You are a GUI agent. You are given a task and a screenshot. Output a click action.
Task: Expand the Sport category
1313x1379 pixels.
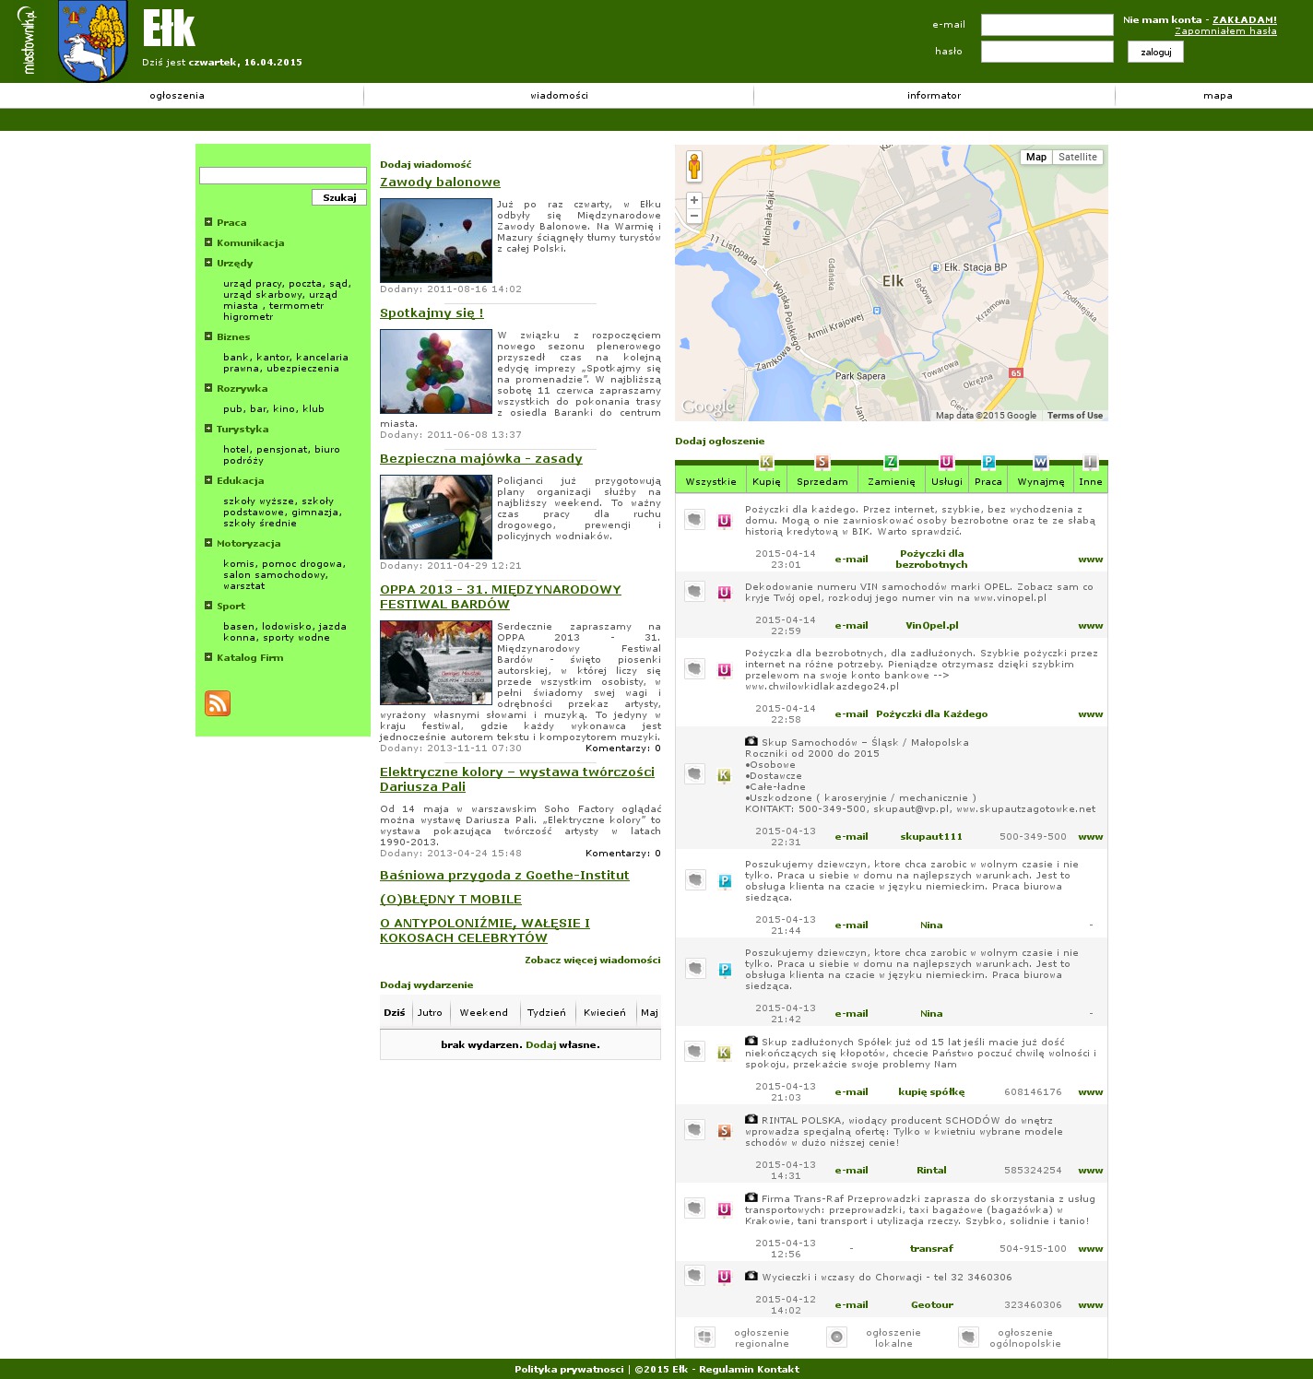(208, 606)
